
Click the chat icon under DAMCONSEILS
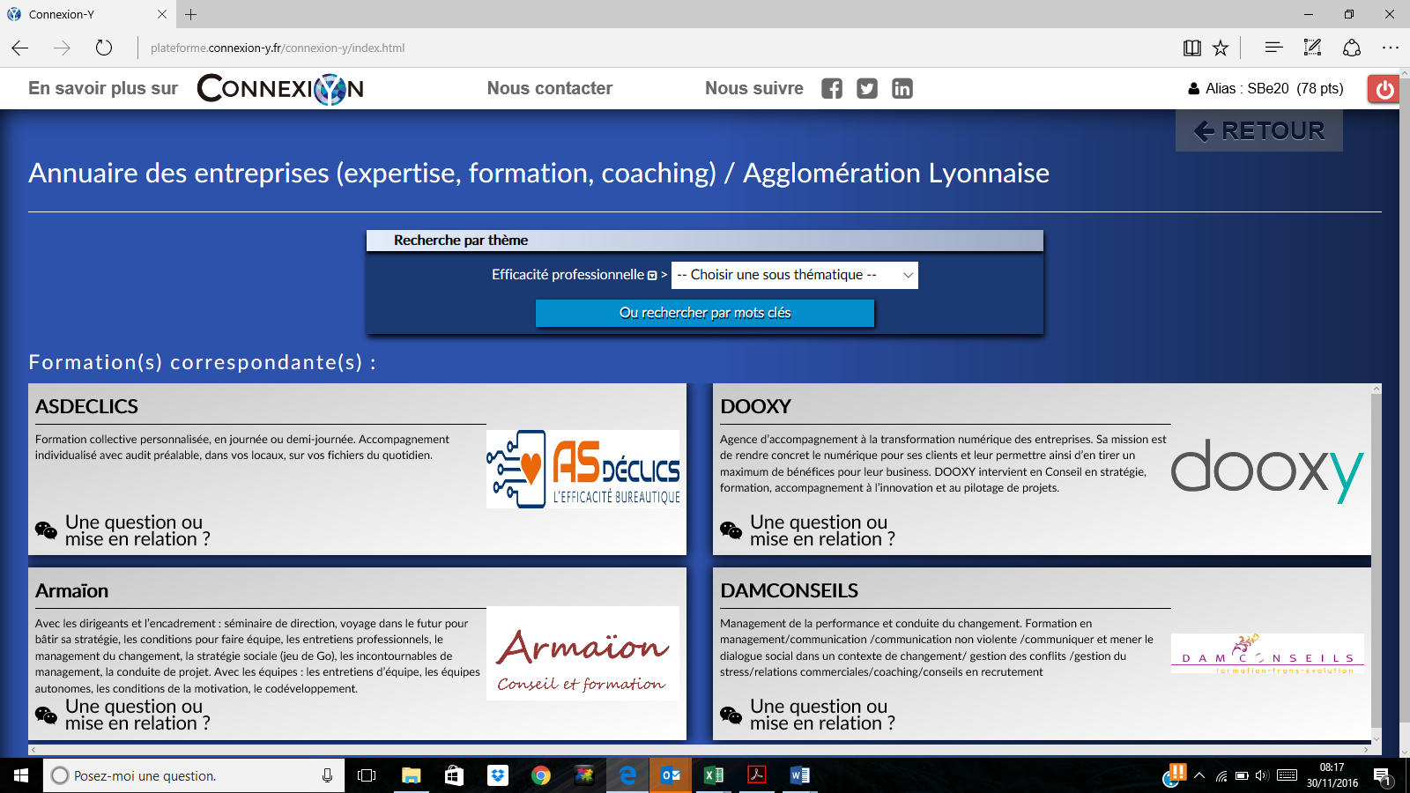pos(731,715)
